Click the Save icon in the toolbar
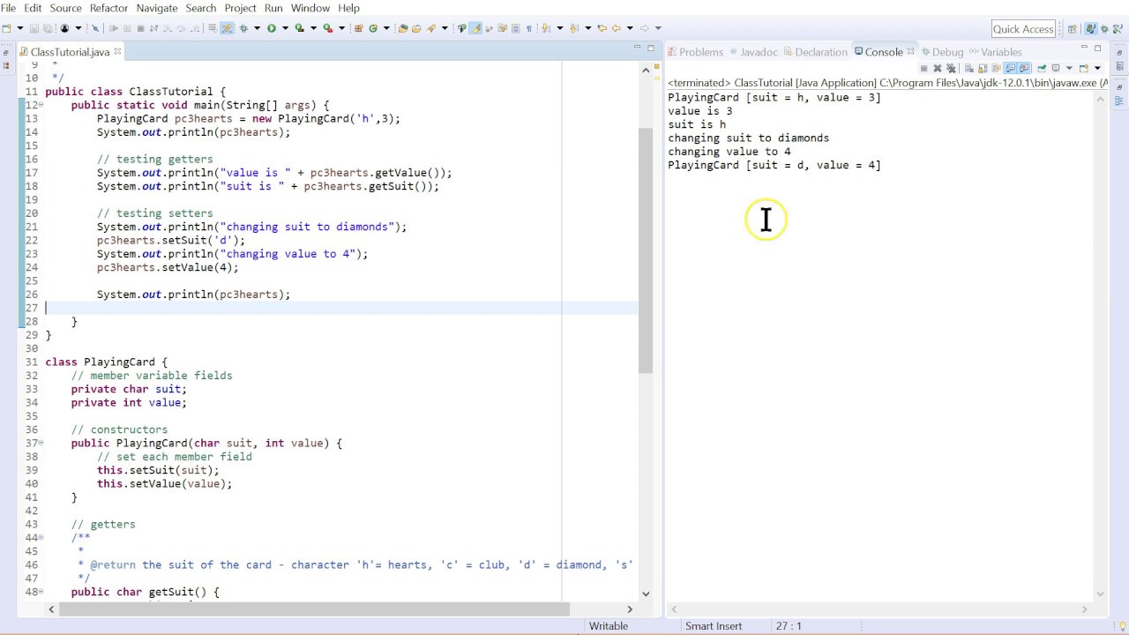The height and width of the screenshot is (635, 1129). (34, 28)
